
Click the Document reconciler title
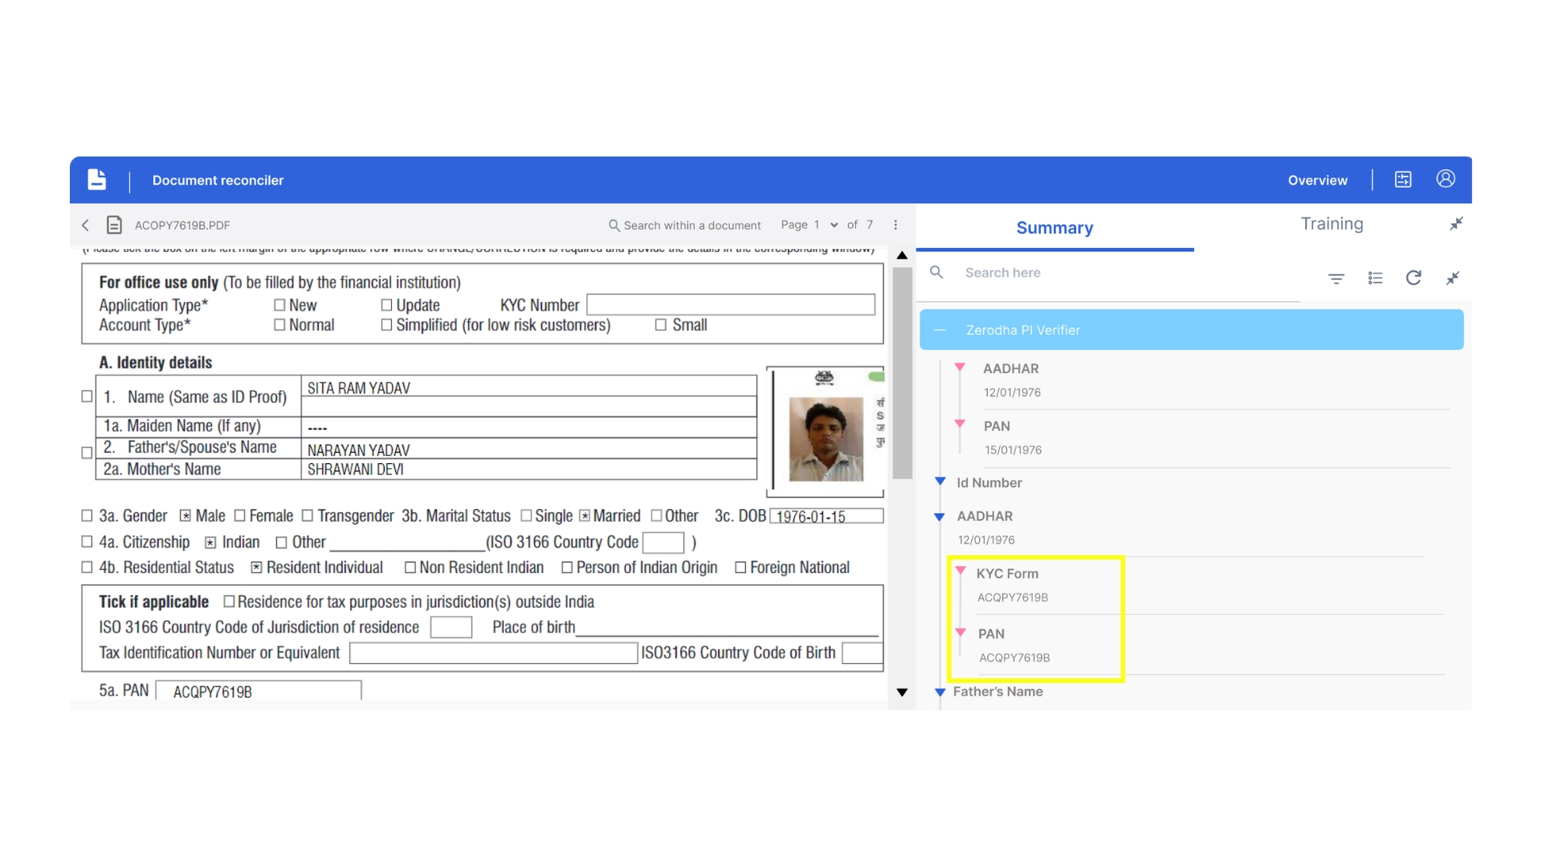pos(218,181)
